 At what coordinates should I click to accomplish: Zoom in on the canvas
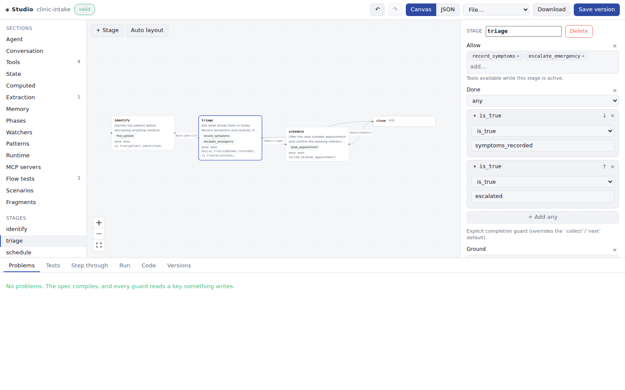tap(99, 223)
